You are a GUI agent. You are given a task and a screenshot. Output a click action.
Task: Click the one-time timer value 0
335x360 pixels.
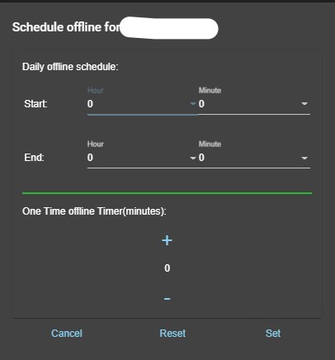click(x=167, y=268)
